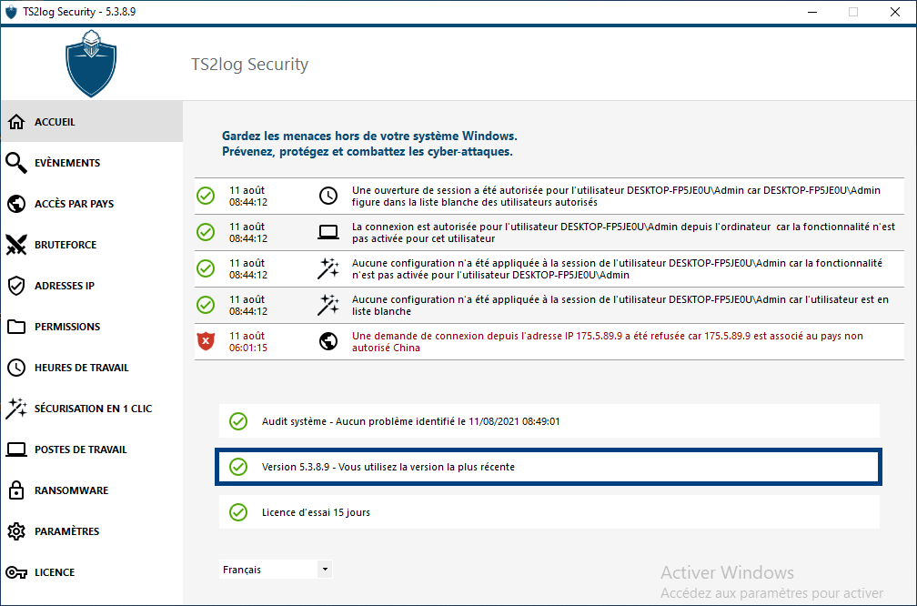Expand the Français language dropdown arrow
The height and width of the screenshot is (606, 917).
[x=325, y=570]
